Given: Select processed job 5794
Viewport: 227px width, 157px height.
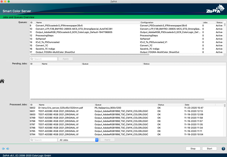Looking at the screenshot, I should pyautogui.click(x=127, y=134).
